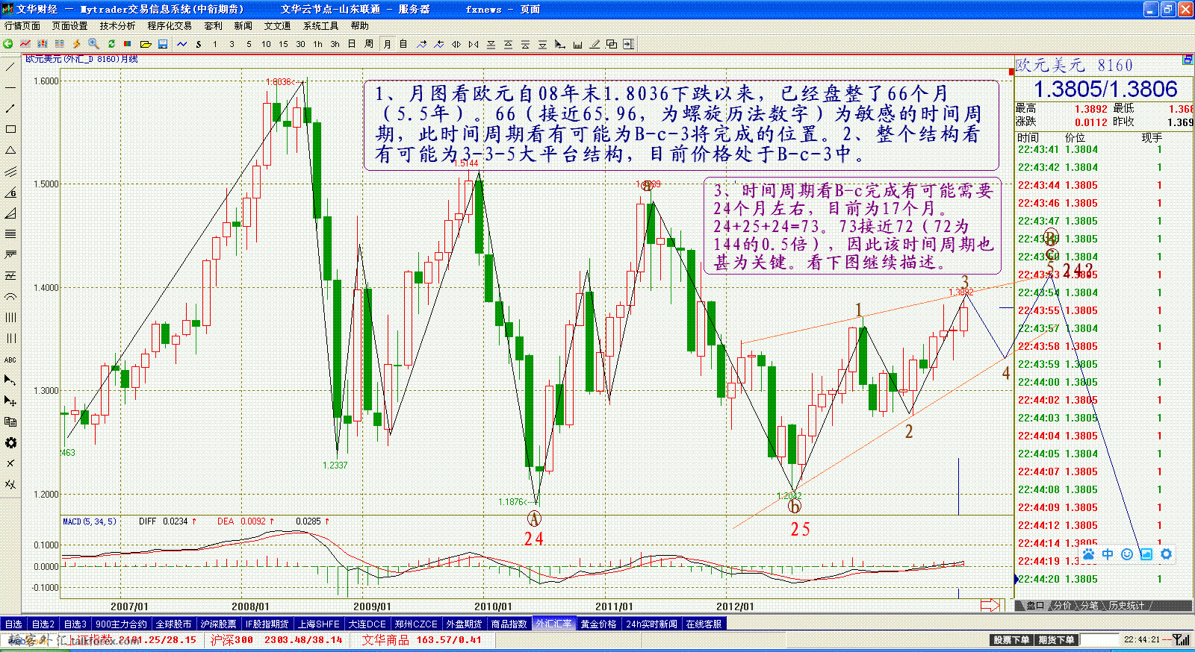Open the drawing settings gear icon
Screen dimensions: 1195x652
click(10, 443)
